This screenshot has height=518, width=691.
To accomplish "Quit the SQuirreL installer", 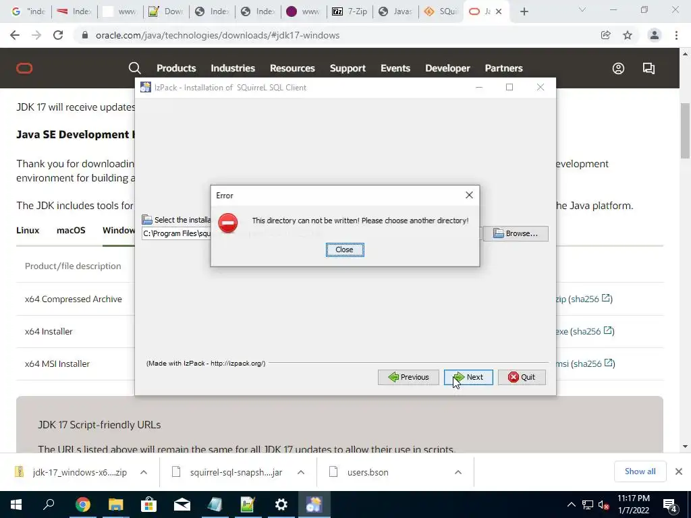I will pyautogui.click(x=522, y=377).
